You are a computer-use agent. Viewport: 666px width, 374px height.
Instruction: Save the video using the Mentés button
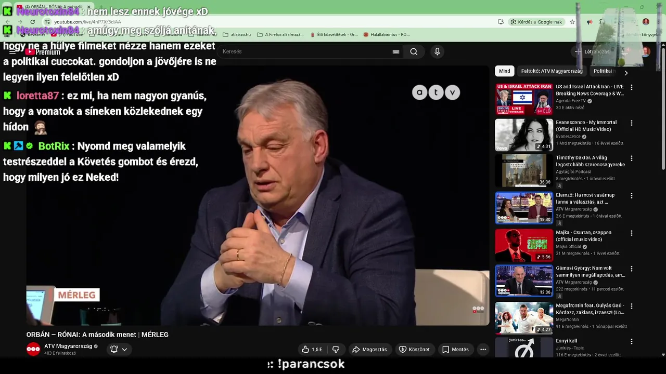click(x=455, y=350)
